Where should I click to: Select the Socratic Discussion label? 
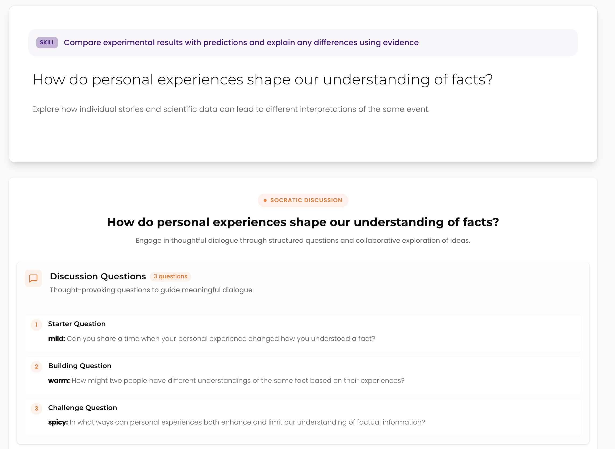[306, 200]
